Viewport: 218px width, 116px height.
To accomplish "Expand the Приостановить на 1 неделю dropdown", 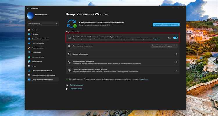I will coord(164,46).
